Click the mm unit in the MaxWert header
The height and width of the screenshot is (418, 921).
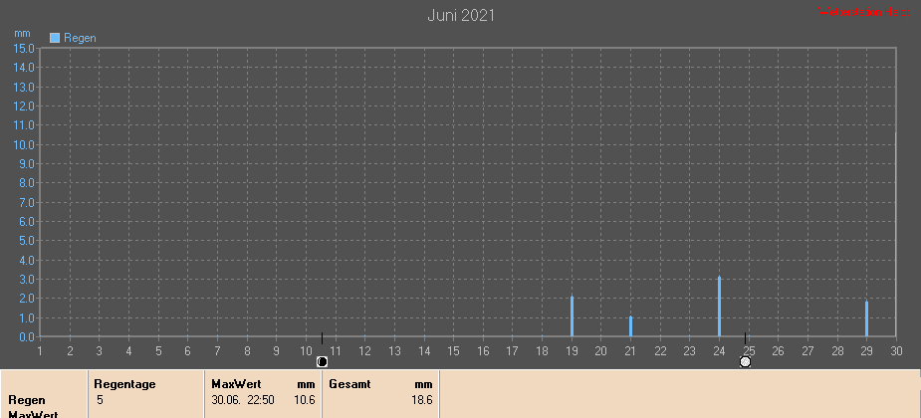tap(307, 385)
